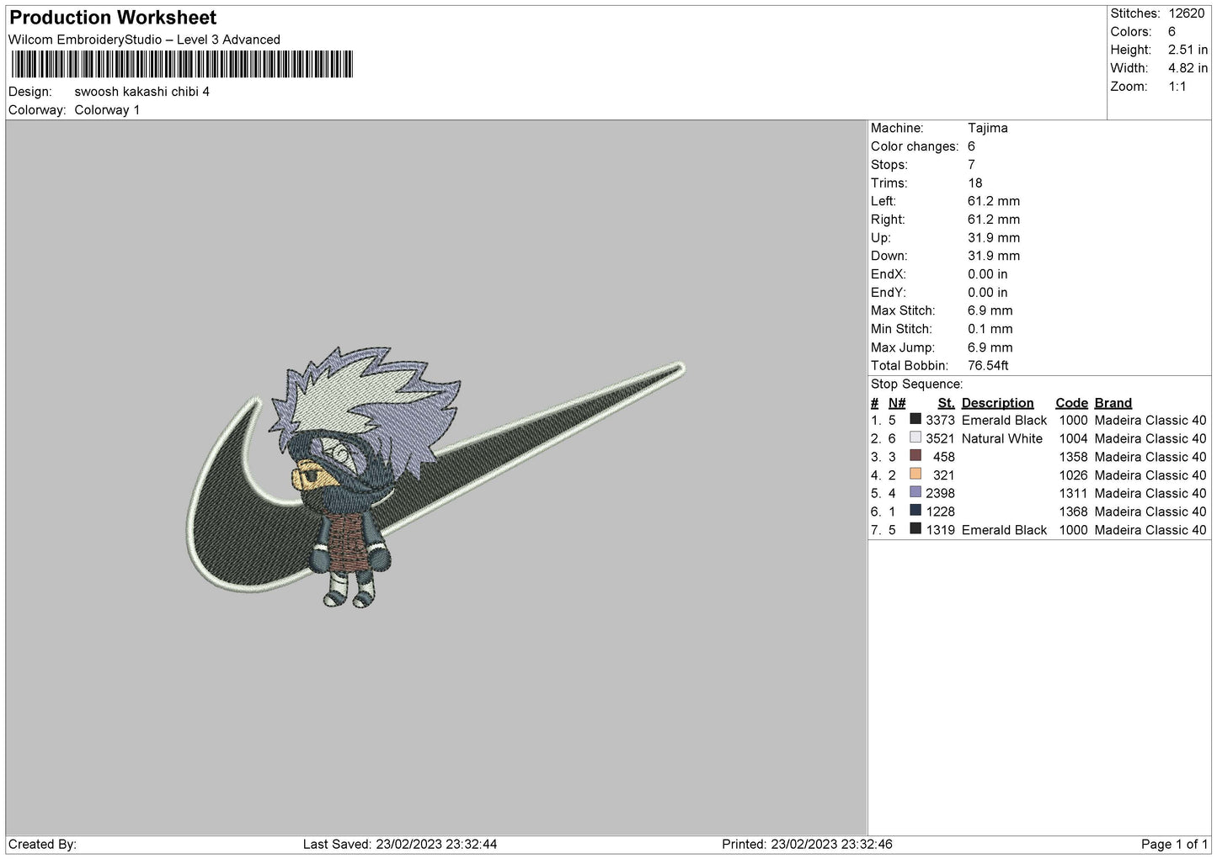Click the N# column header

point(897,403)
